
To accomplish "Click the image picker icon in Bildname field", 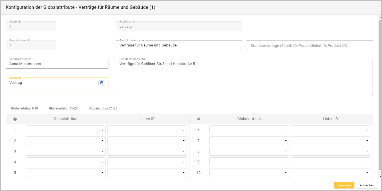I will coord(102,83).
